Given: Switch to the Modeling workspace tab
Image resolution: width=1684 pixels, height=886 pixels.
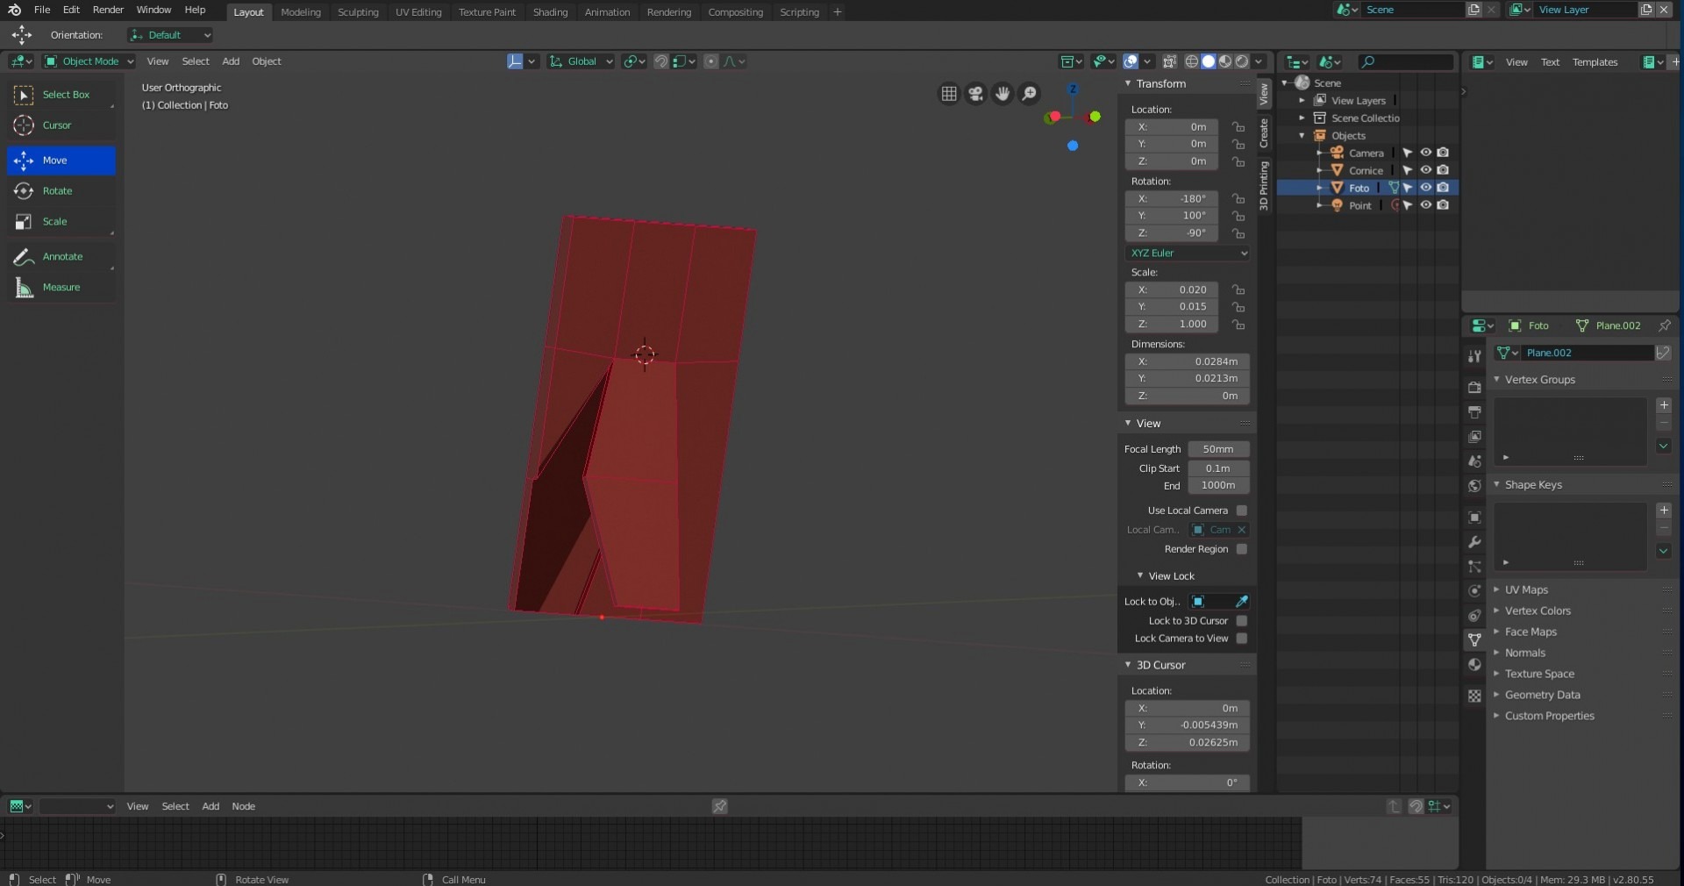Looking at the screenshot, I should 301,12.
